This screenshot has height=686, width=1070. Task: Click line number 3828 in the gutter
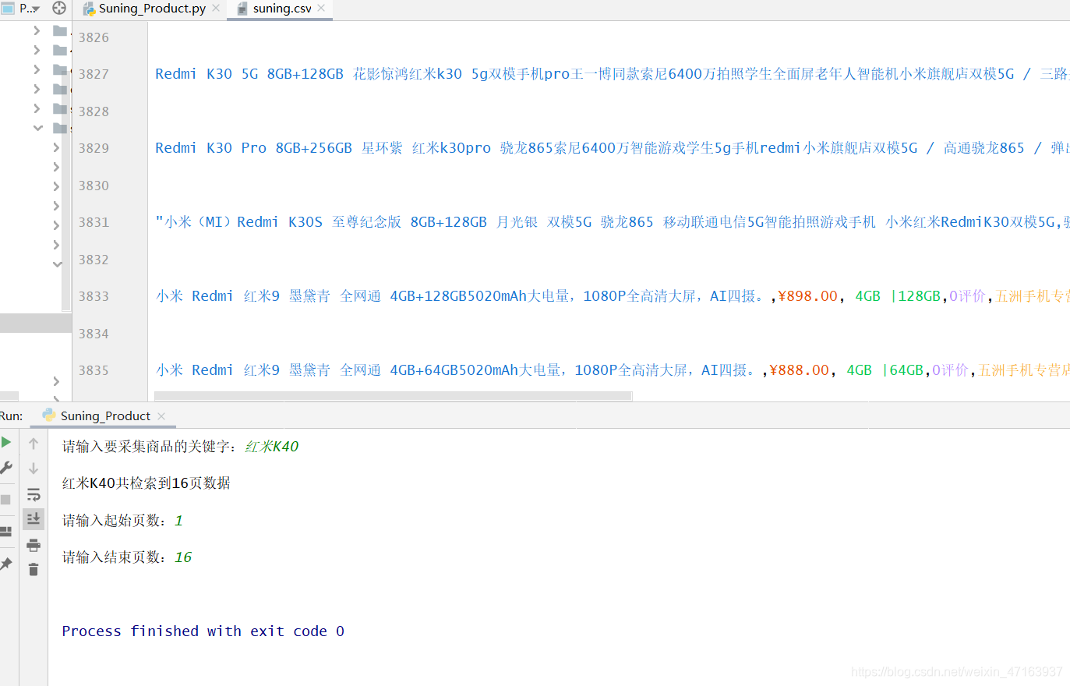pyautogui.click(x=94, y=111)
